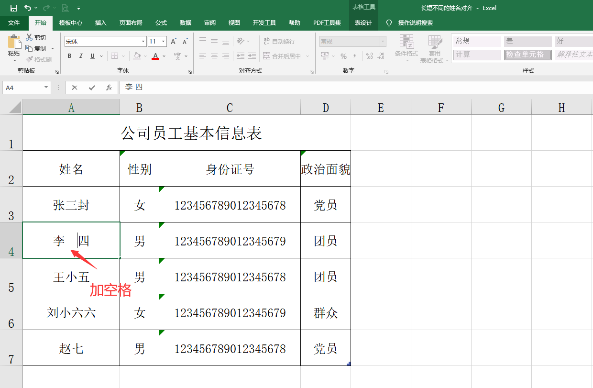Align text to the vertical middle

pos(214,41)
